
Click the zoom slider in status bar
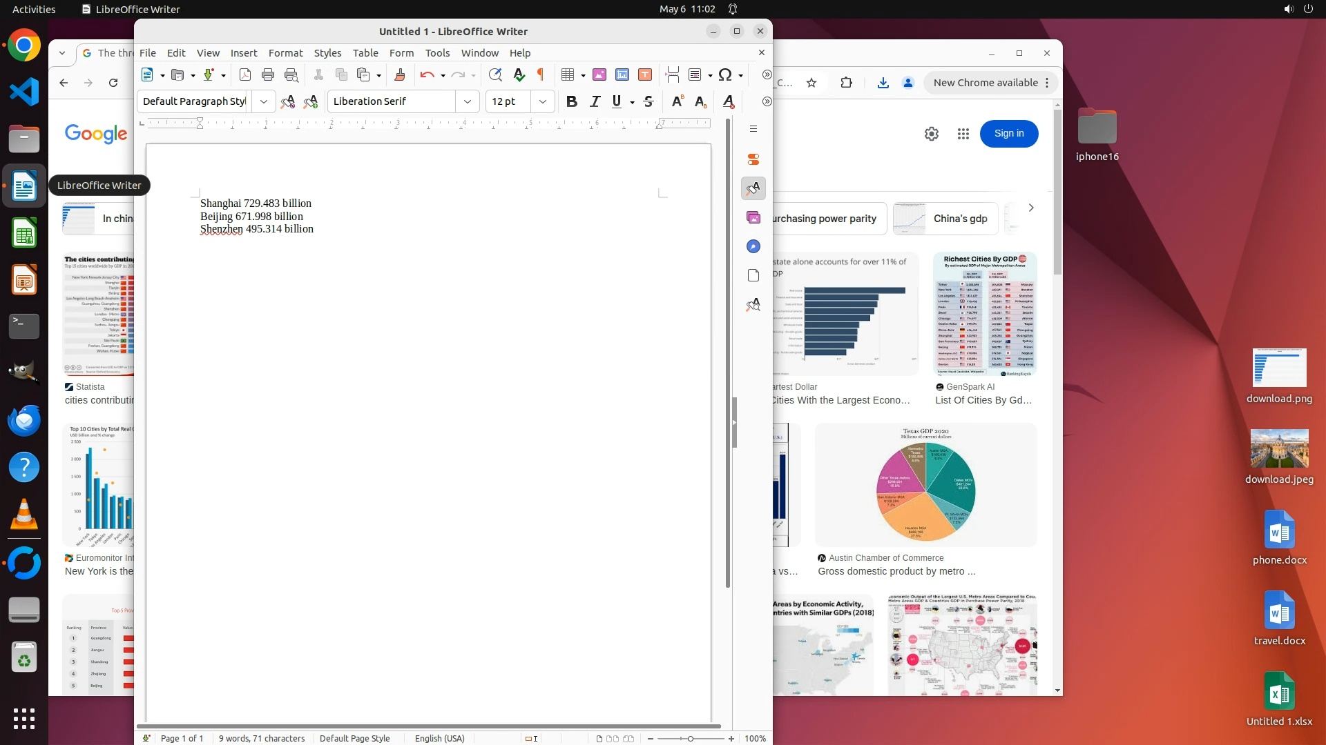[690, 738]
